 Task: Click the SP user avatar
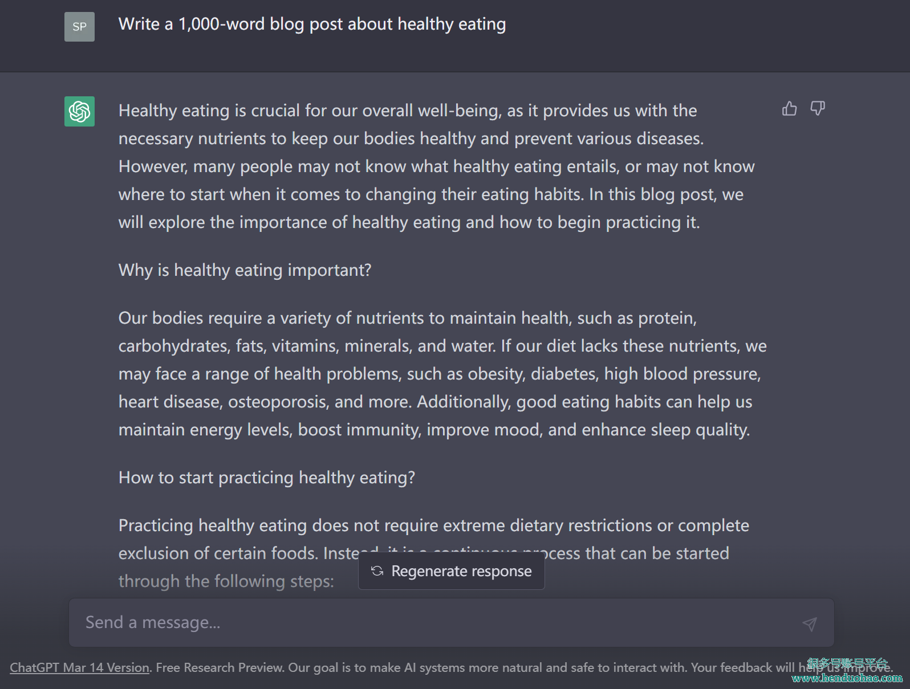(79, 27)
